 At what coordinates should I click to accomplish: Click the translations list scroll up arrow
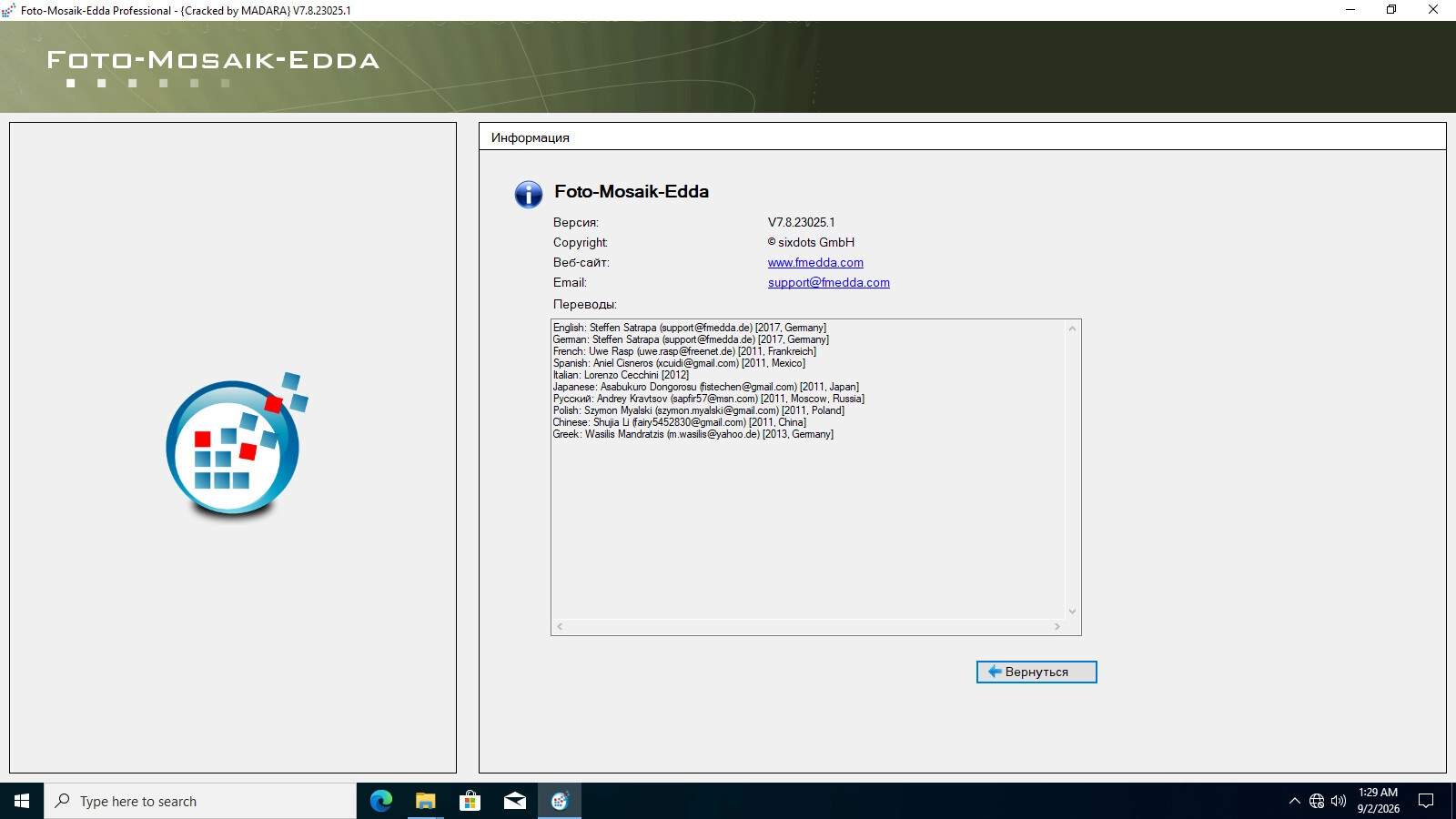tap(1072, 329)
